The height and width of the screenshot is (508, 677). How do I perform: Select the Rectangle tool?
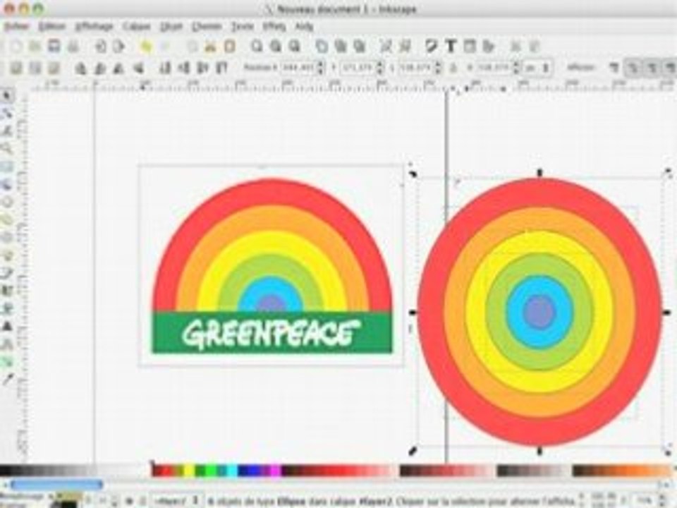click(x=7, y=167)
